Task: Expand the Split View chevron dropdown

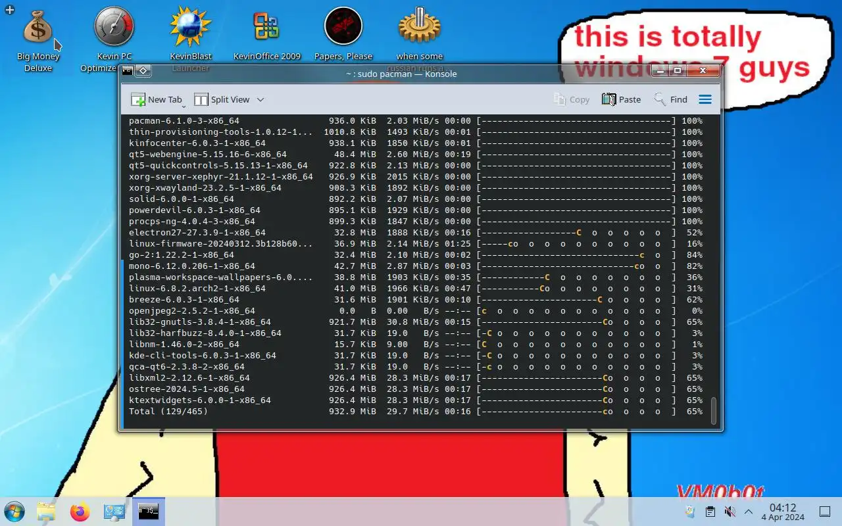Action: click(260, 99)
